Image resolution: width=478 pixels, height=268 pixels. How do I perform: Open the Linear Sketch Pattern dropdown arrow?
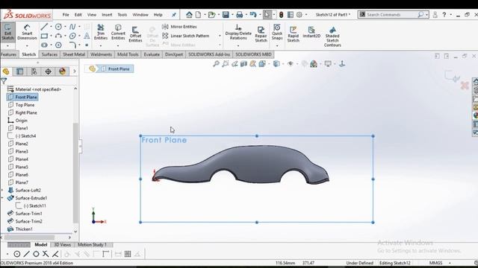click(x=220, y=36)
